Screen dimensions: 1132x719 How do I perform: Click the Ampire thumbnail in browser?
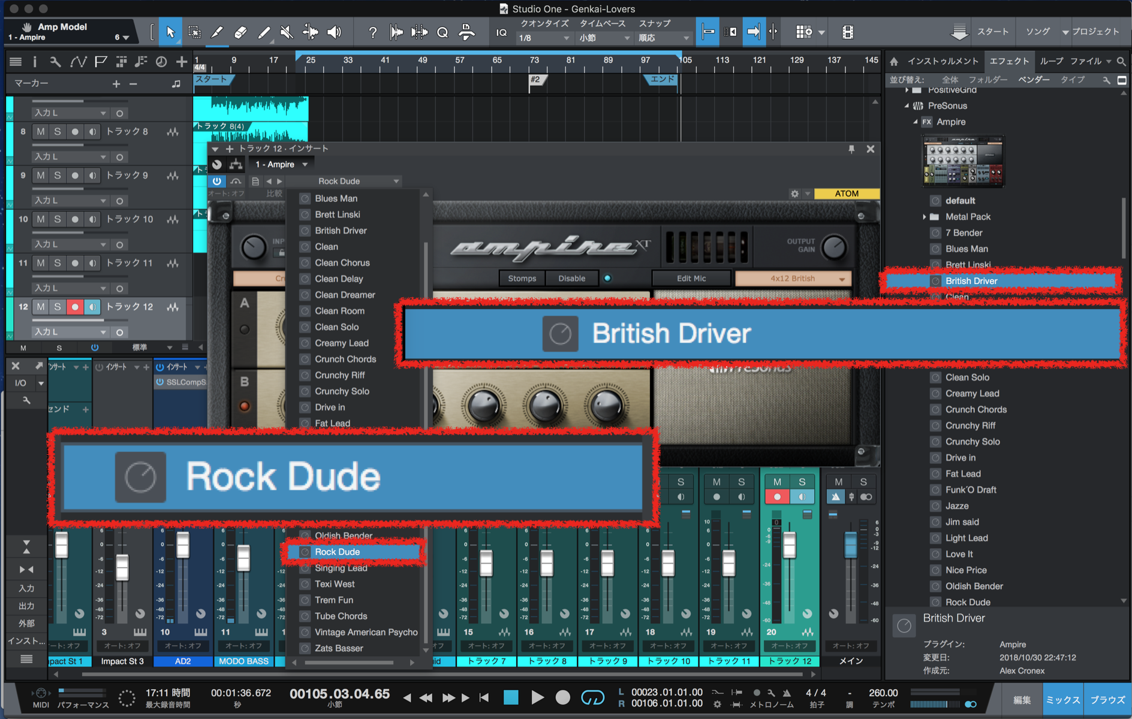coord(963,161)
